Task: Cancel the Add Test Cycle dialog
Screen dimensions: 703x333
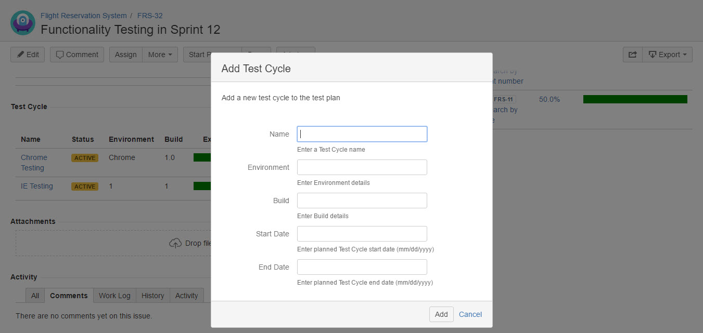Action: click(470, 314)
